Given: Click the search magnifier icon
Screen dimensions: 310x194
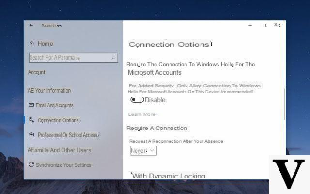Looking at the screenshot, I should point(113,58).
